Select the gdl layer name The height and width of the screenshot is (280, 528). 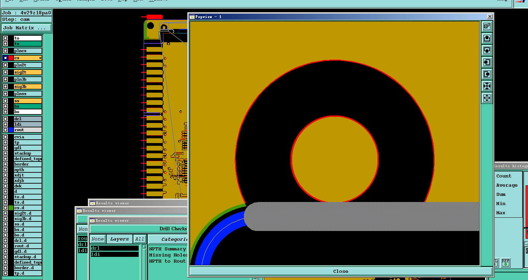point(28,148)
